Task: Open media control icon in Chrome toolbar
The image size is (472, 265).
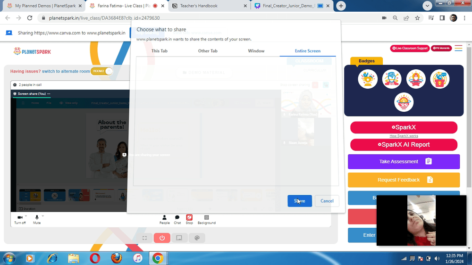Action: pyautogui.click(x=431, y=18)
